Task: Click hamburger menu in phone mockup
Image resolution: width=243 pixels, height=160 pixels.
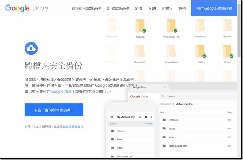Action: tap(112, 117)
